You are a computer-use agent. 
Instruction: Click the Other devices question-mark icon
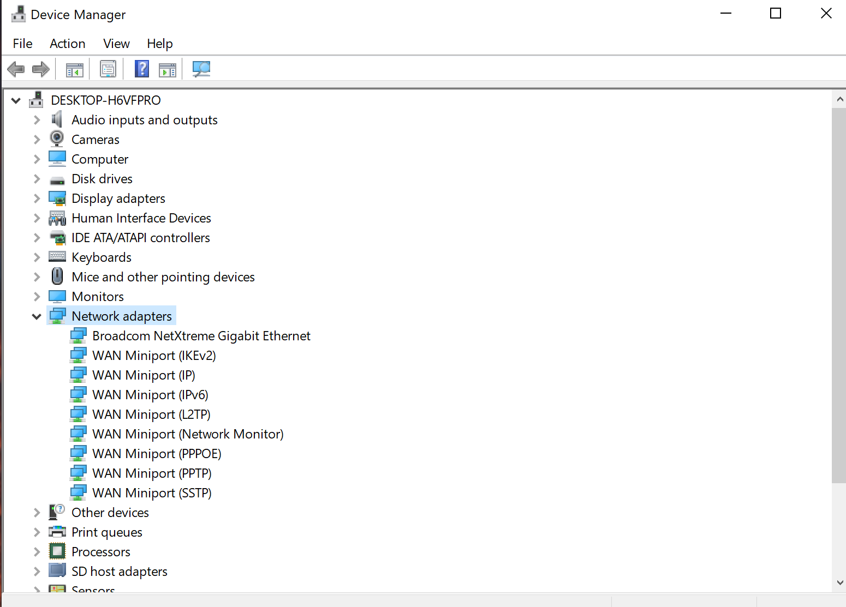click(57, 512)
